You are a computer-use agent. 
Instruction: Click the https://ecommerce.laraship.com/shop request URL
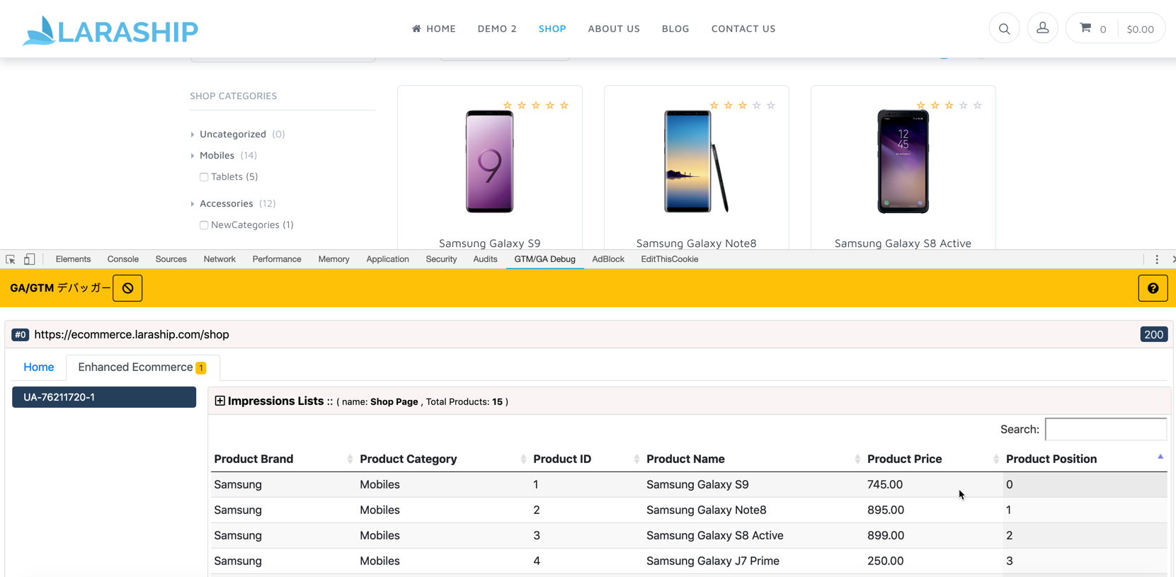click(132, 335)
